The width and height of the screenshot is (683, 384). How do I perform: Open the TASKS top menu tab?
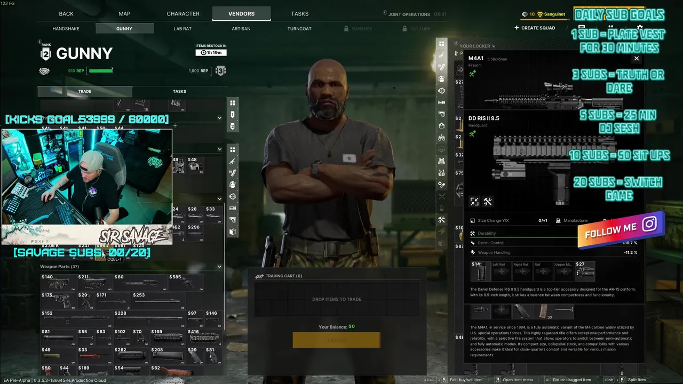(300, 14)
